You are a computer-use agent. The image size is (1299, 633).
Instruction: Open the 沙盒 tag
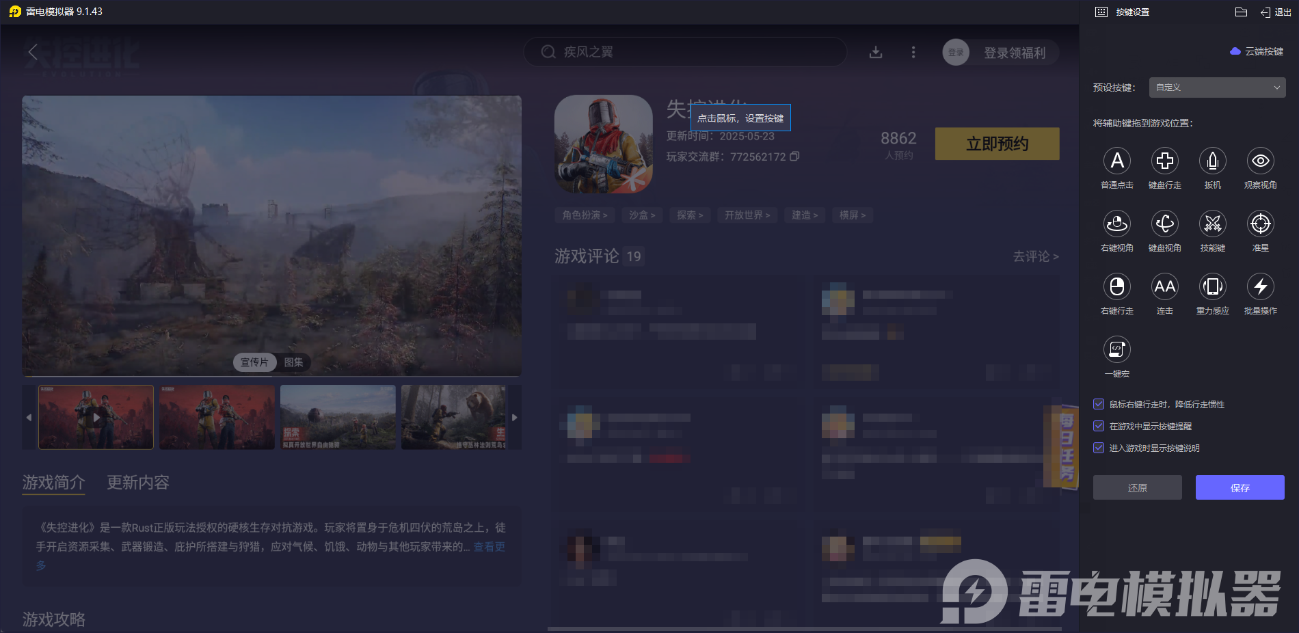642,215
